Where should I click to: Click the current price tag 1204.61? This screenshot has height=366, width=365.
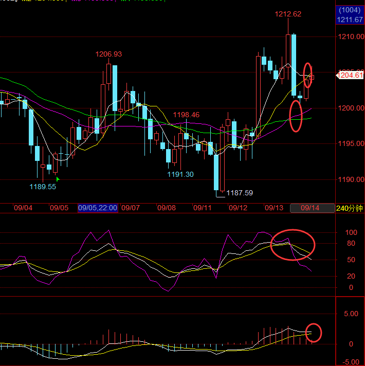click(x=350, y=76)
